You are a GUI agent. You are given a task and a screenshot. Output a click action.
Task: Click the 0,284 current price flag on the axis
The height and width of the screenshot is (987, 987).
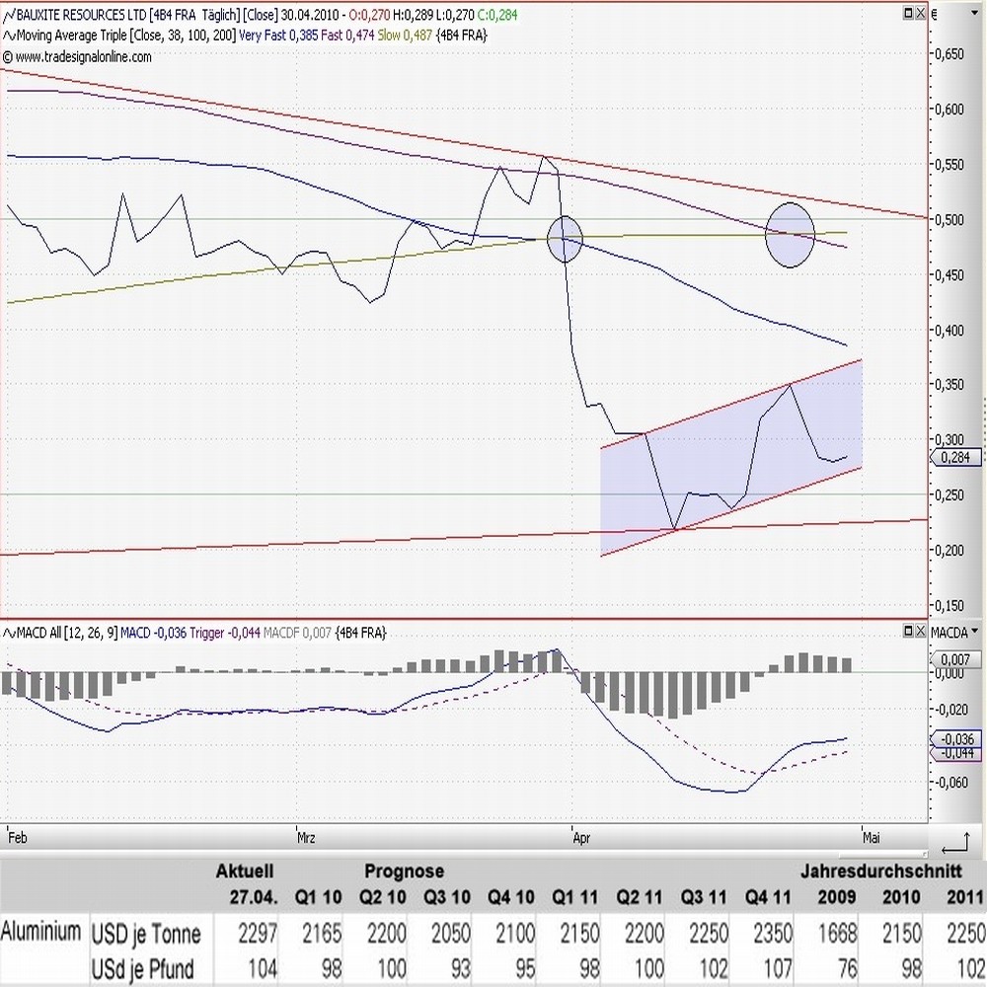click(x=954, y=457)
